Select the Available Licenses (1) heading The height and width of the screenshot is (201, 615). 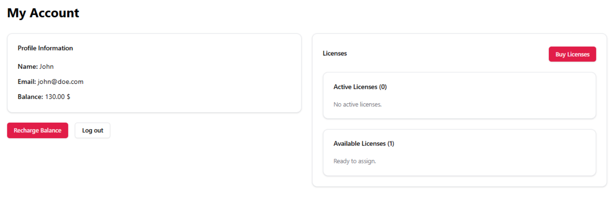pos(364,144)
